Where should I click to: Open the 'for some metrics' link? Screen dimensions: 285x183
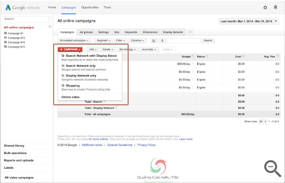tap(98, 139)
